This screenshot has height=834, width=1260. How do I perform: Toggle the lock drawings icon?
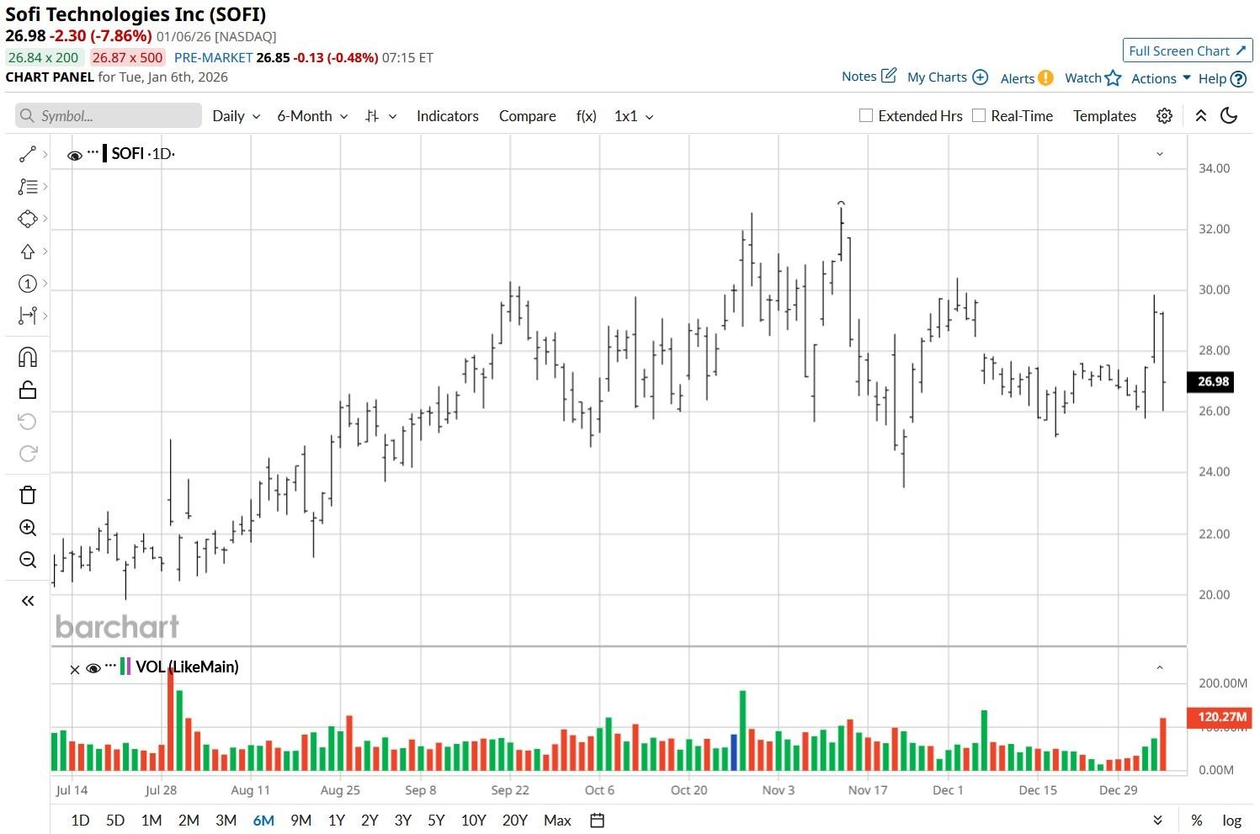pos(27,390)
